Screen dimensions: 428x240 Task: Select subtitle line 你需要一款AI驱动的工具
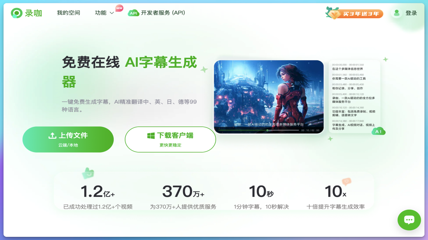[349, 78]
